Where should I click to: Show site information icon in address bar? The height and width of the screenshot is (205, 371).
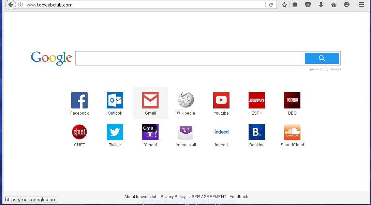[x=20, y=5]
